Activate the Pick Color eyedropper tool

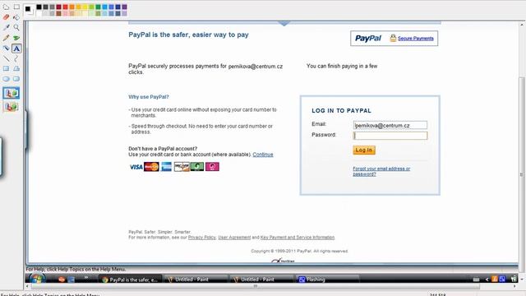(x=6, y=27)
